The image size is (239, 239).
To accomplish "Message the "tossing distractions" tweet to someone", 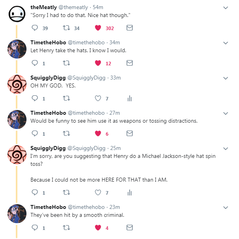I will coord(129,134).
